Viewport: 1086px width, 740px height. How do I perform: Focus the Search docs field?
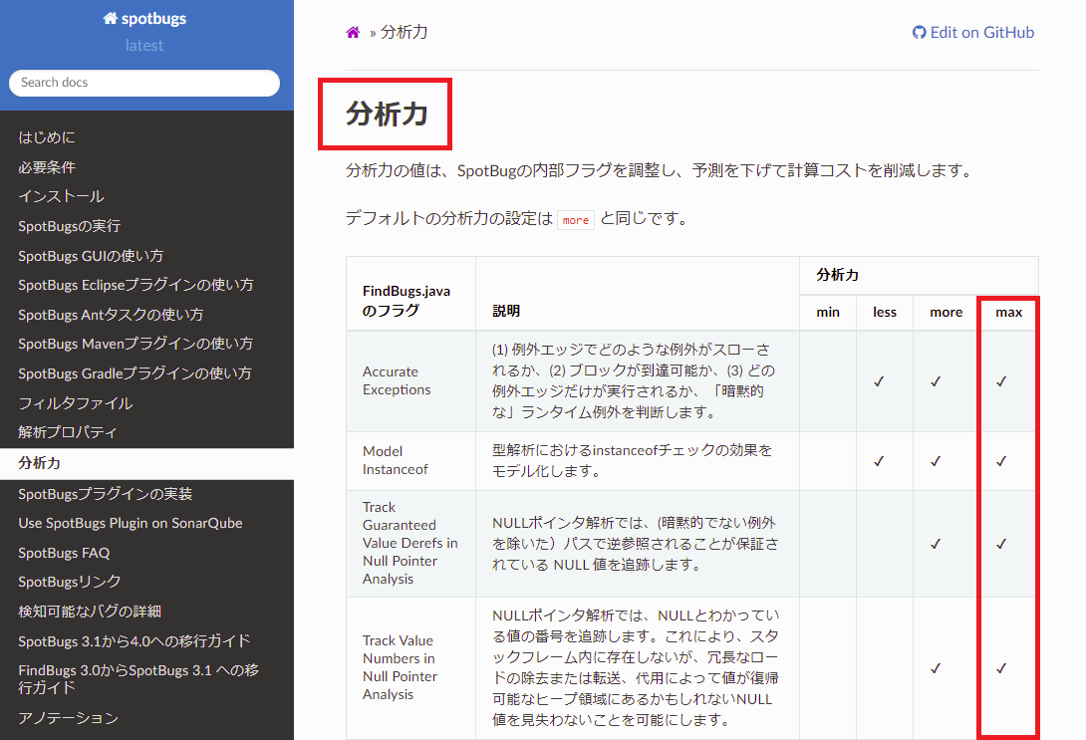[144, 83]
